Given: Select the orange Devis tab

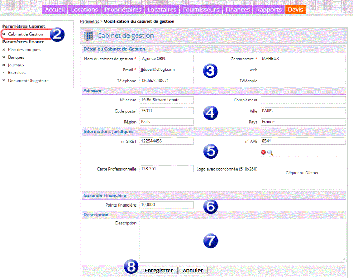Looking at the screenshot, I should (x=295, y=10).
